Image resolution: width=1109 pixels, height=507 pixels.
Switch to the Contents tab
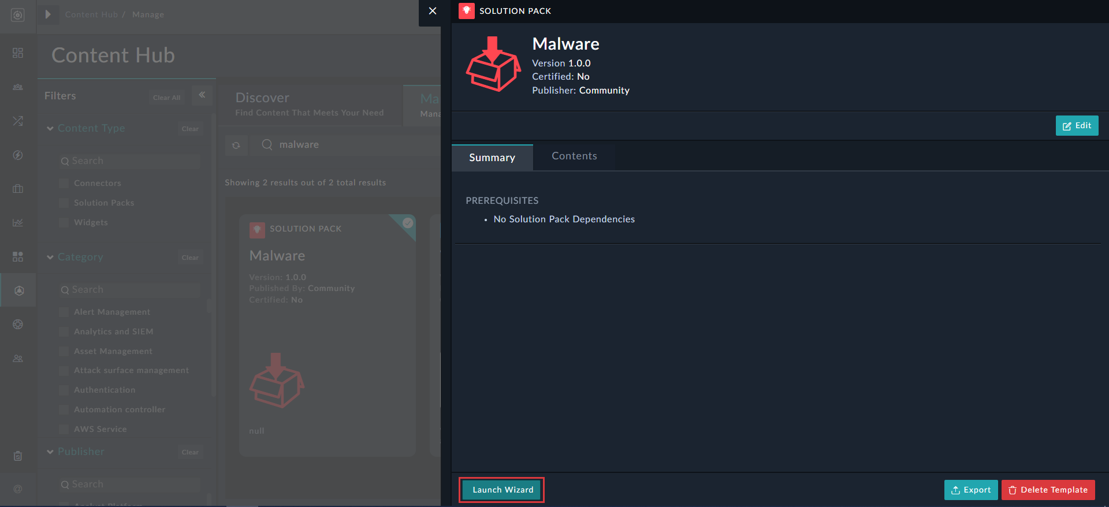tap(574, 156)
